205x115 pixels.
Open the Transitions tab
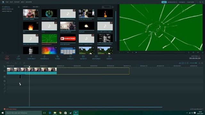tap(45, 57)
